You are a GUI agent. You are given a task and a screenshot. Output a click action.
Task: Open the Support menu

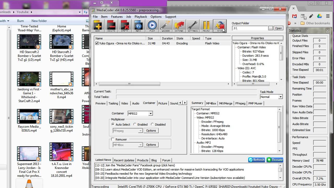point(171,17)
